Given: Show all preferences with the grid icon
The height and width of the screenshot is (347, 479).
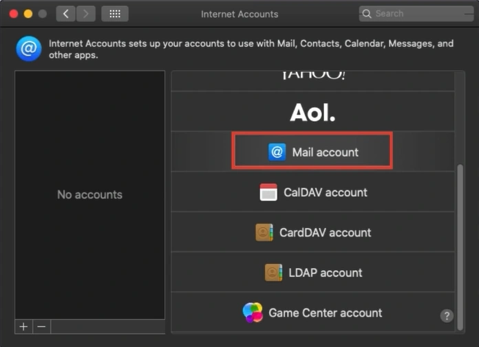Looking at the screenshot, I should click(x=115, y=14).
